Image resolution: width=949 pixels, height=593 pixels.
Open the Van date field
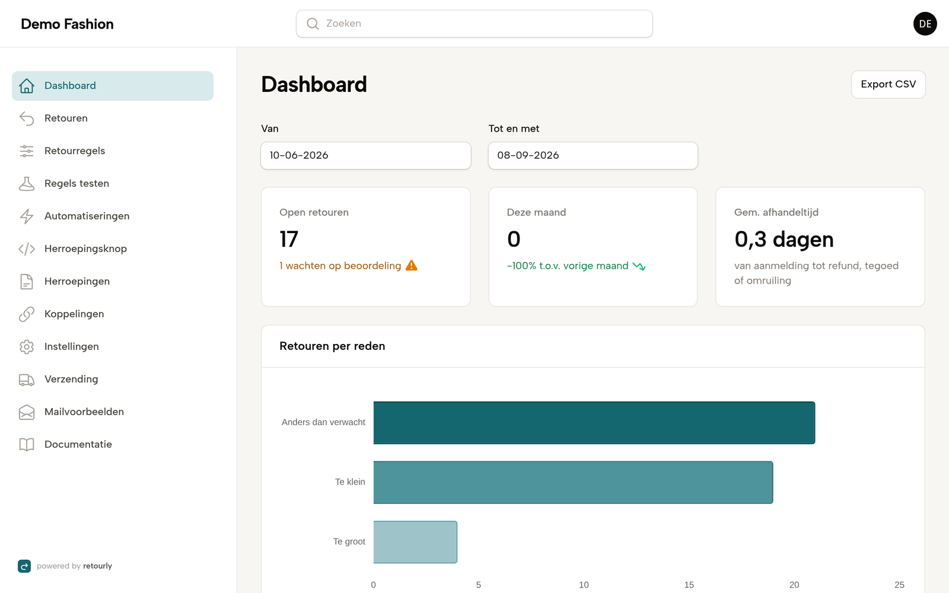tap(366, 155)
